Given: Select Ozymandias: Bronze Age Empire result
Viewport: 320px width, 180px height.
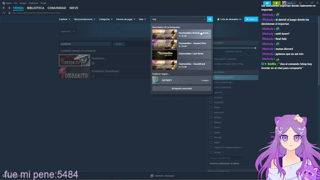Looking at the screenshot, I should tap(182, 34).
